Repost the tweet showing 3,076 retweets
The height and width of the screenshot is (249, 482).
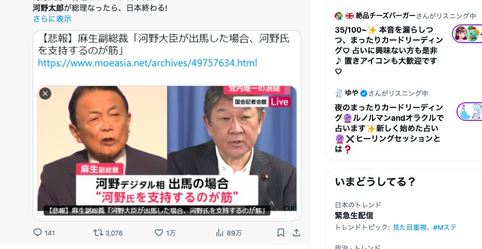(x=98, y=233)
